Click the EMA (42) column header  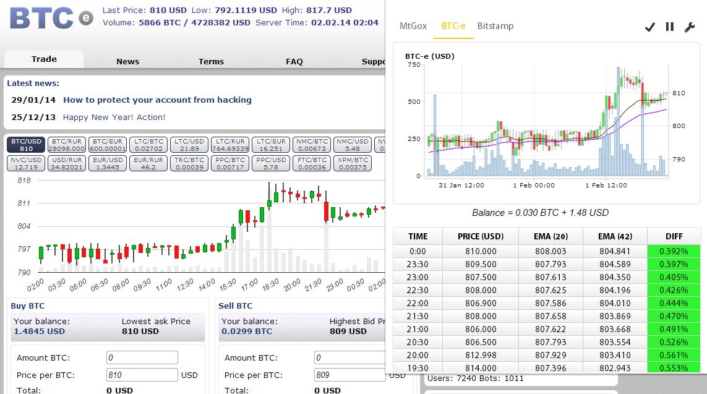(615, 236)
